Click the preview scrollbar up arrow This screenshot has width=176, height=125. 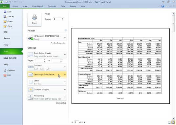click(x=173, y=14)
